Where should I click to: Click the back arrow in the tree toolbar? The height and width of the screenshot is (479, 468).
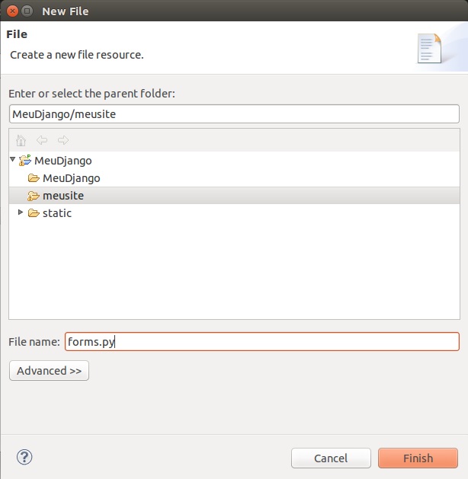click(x=42, y=141)
